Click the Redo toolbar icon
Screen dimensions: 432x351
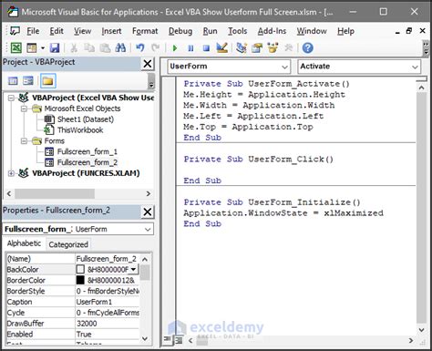[156, 47]
